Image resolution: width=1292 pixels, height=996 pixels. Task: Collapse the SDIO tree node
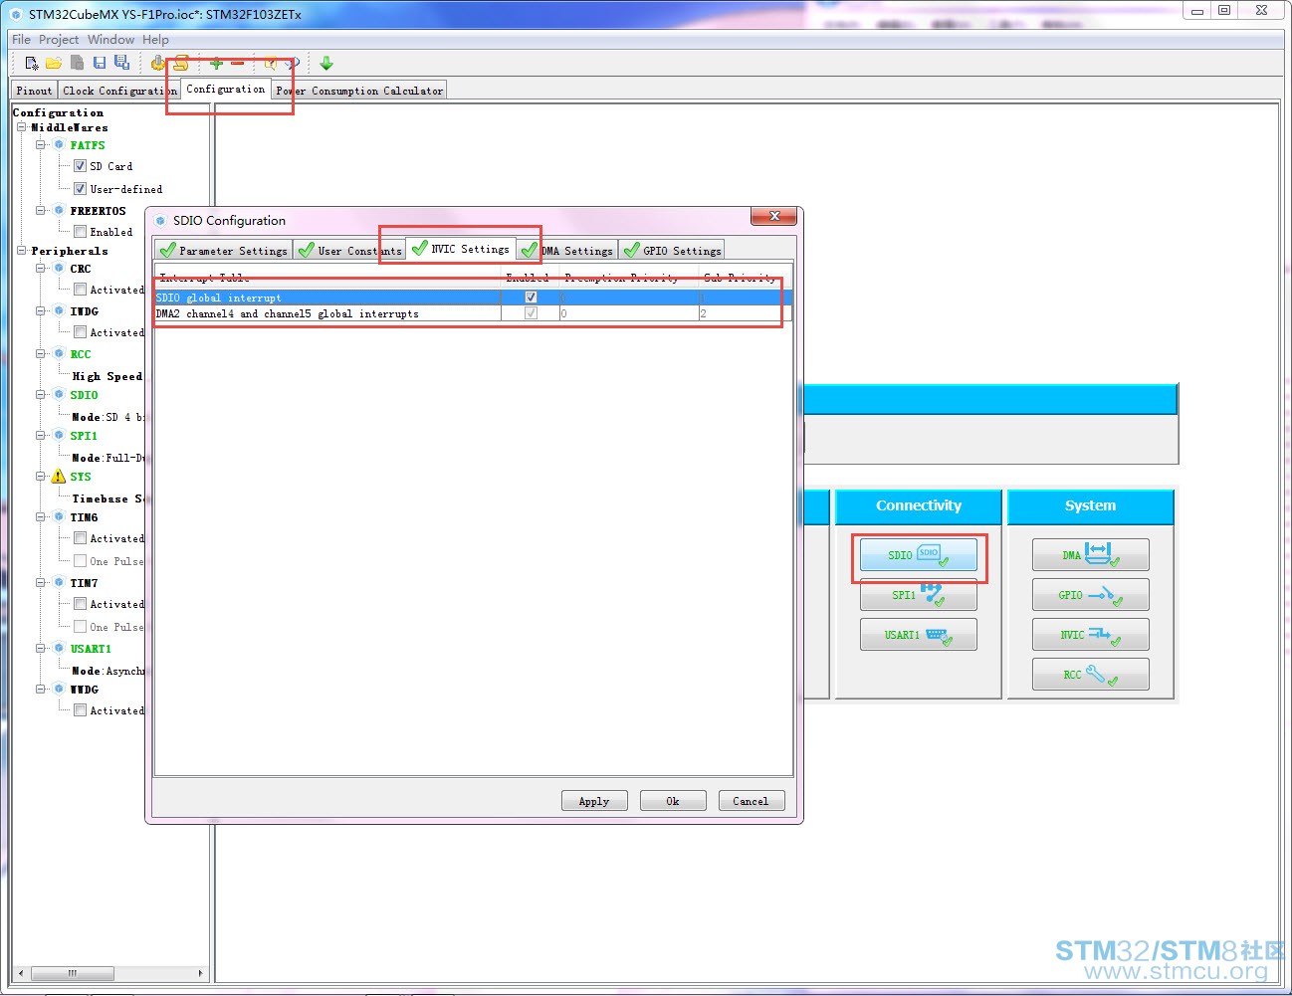pyautogui.click(x=41, y=395)
